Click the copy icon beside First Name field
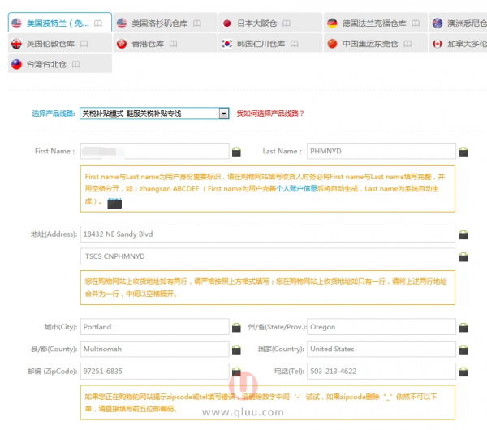Screen dimensions: 487x430 pos(236,152)
